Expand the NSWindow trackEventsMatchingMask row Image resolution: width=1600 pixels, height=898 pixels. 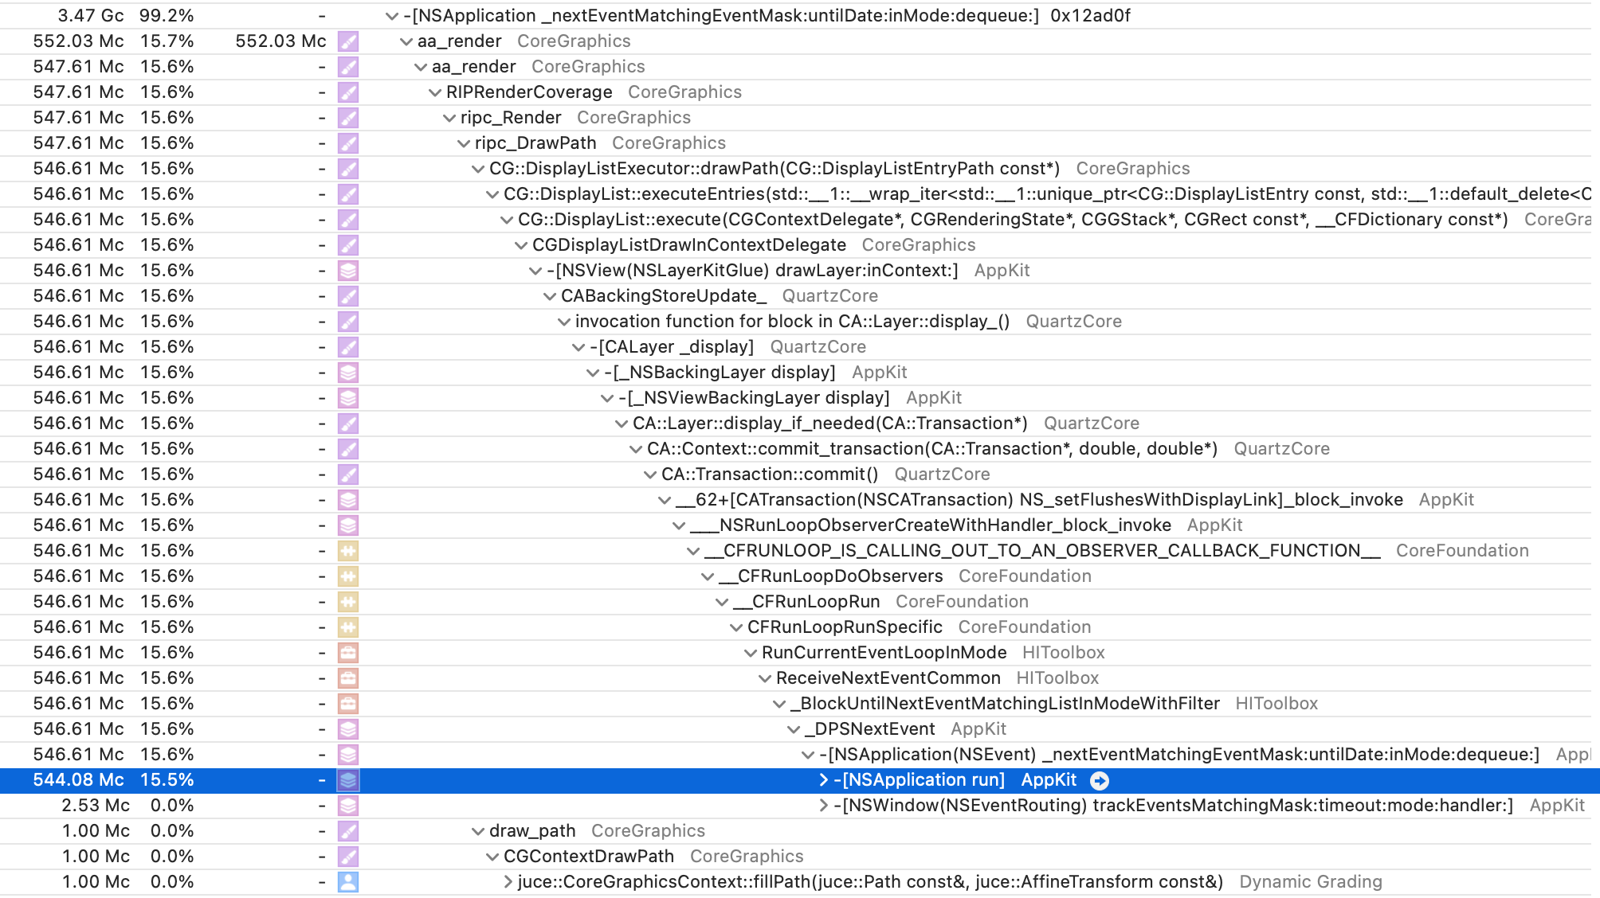[824, 806]
